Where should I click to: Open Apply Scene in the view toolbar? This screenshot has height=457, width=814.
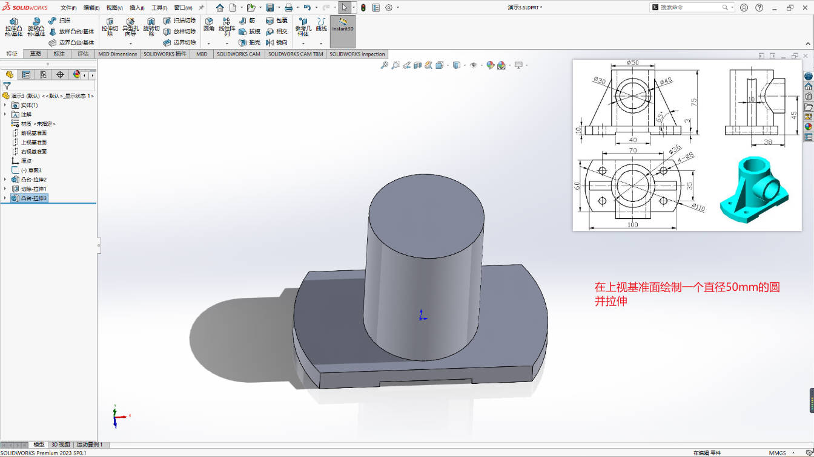[x=501, y=65]
